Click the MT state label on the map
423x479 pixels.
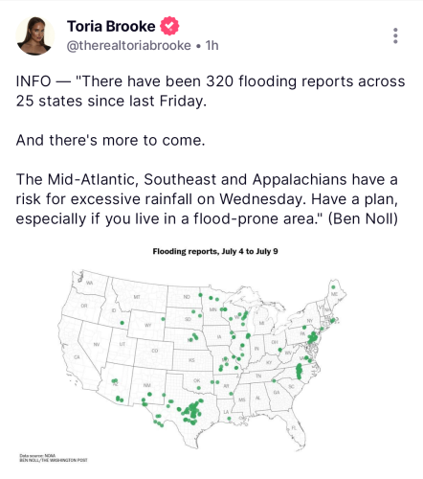pos(137,297)
